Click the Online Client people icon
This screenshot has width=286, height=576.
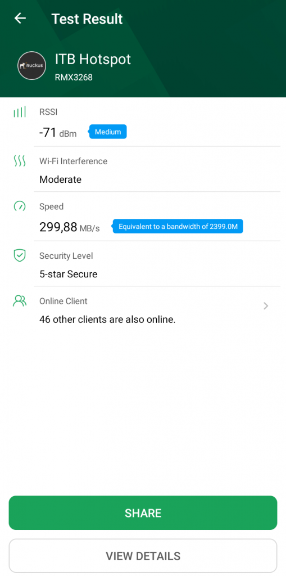point(20,301)
